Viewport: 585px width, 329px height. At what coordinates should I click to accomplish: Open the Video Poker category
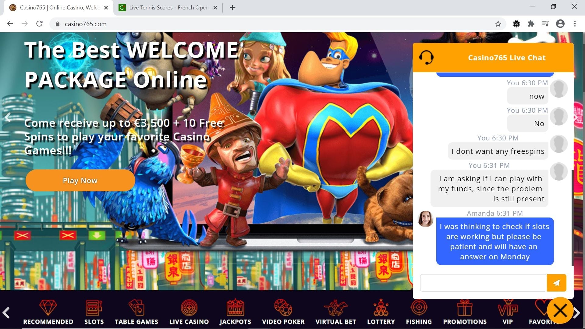pos(283,312)
